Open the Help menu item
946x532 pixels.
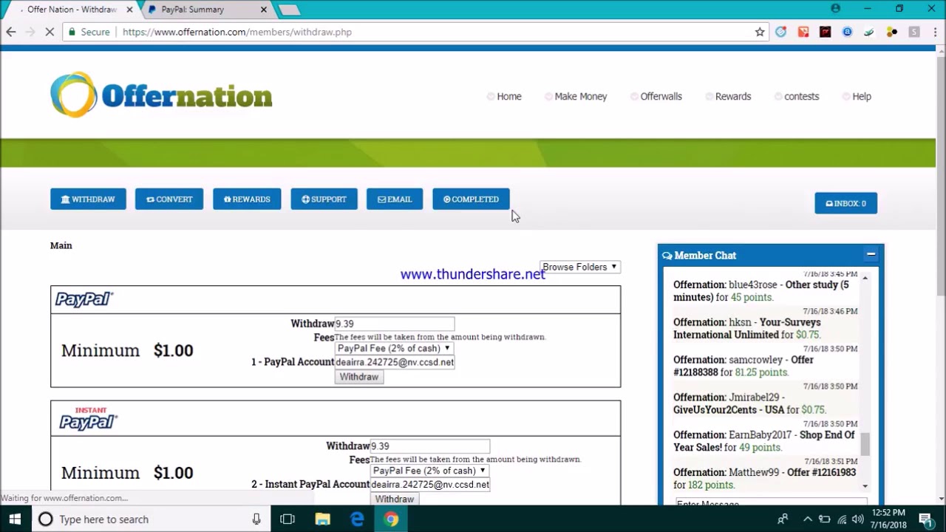pyautogui.click(x=861, y=96)
